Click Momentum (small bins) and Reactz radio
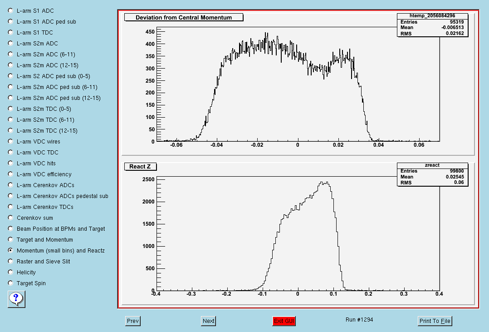Viewport: 489px width, 332px height. (x=10, y=251)
